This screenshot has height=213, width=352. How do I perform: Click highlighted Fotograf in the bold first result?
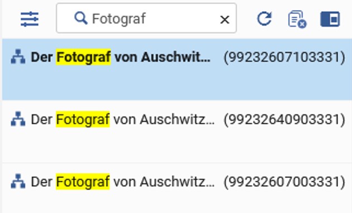[83, 57]
